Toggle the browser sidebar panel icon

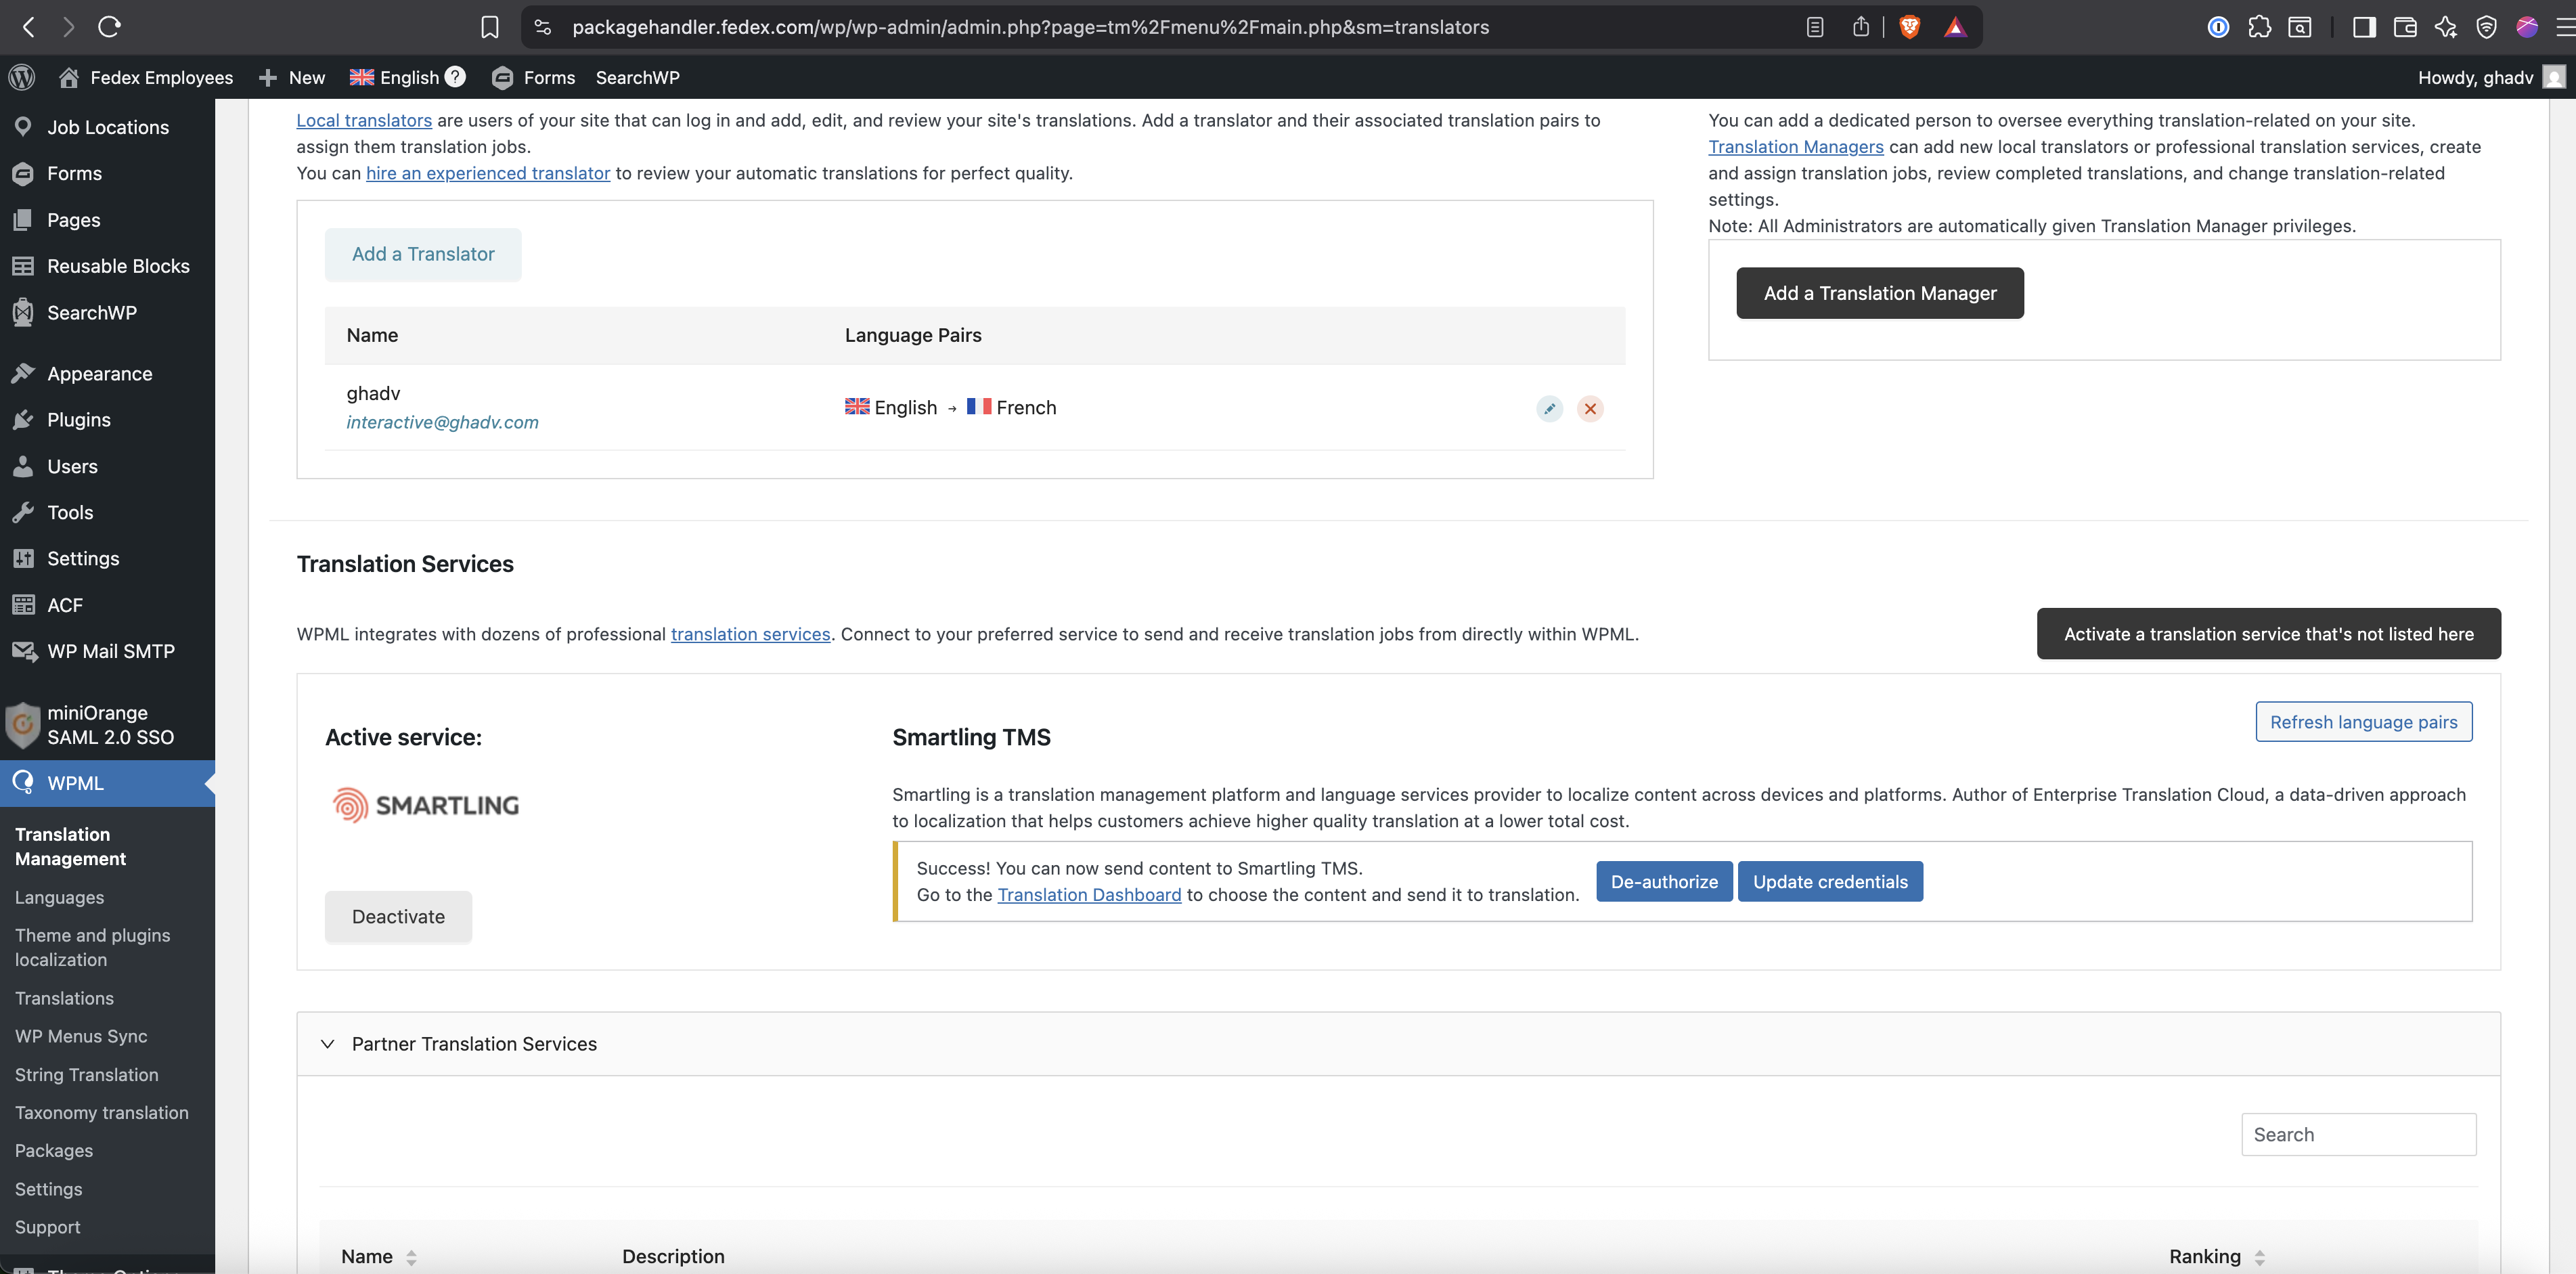pyautogui.click(x=2364, y=27)
